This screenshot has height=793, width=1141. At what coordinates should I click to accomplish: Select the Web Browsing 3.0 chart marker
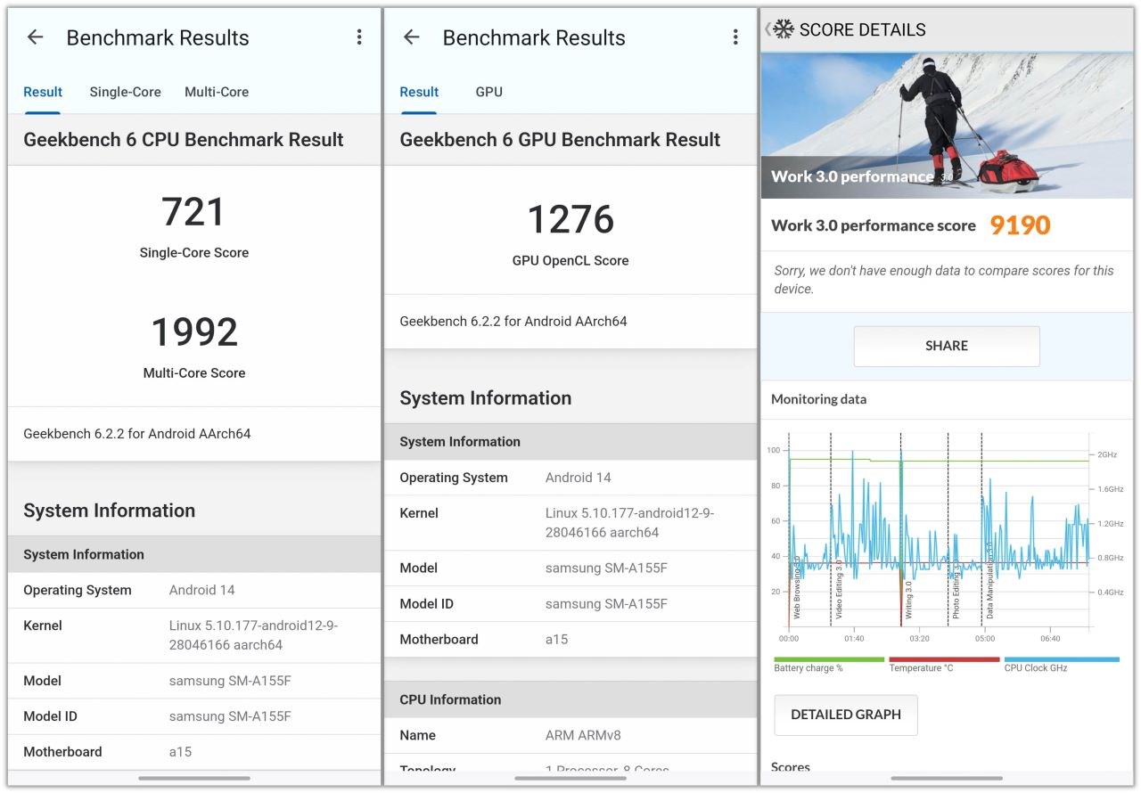coord(797,588)
